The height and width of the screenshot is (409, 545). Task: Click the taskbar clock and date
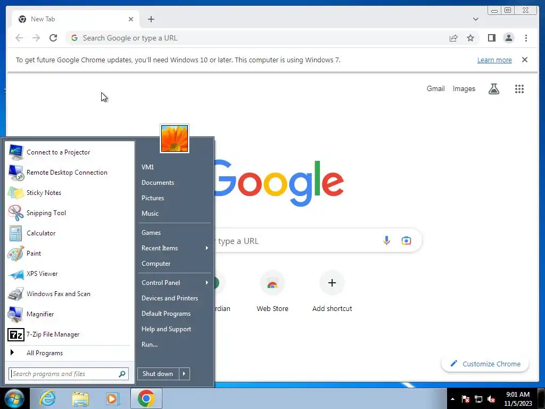518,399
